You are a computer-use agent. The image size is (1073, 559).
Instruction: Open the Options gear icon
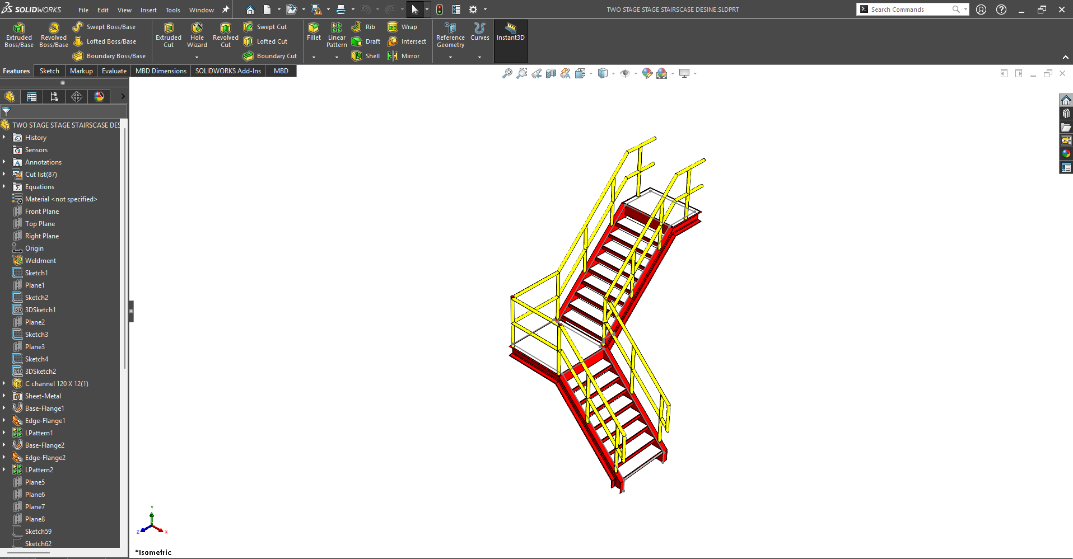(473, 10)
